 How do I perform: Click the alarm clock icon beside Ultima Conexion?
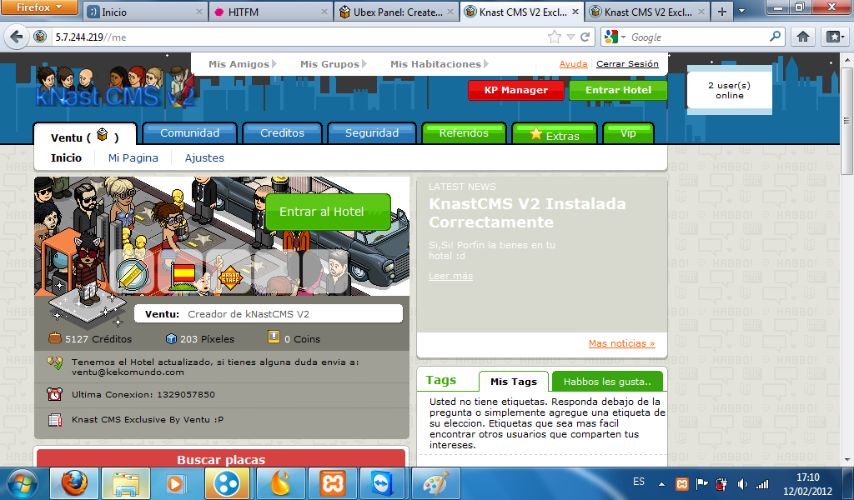54,394
